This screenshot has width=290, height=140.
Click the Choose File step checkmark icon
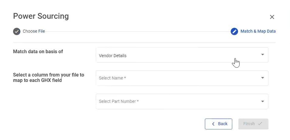(x=17, y=31)
